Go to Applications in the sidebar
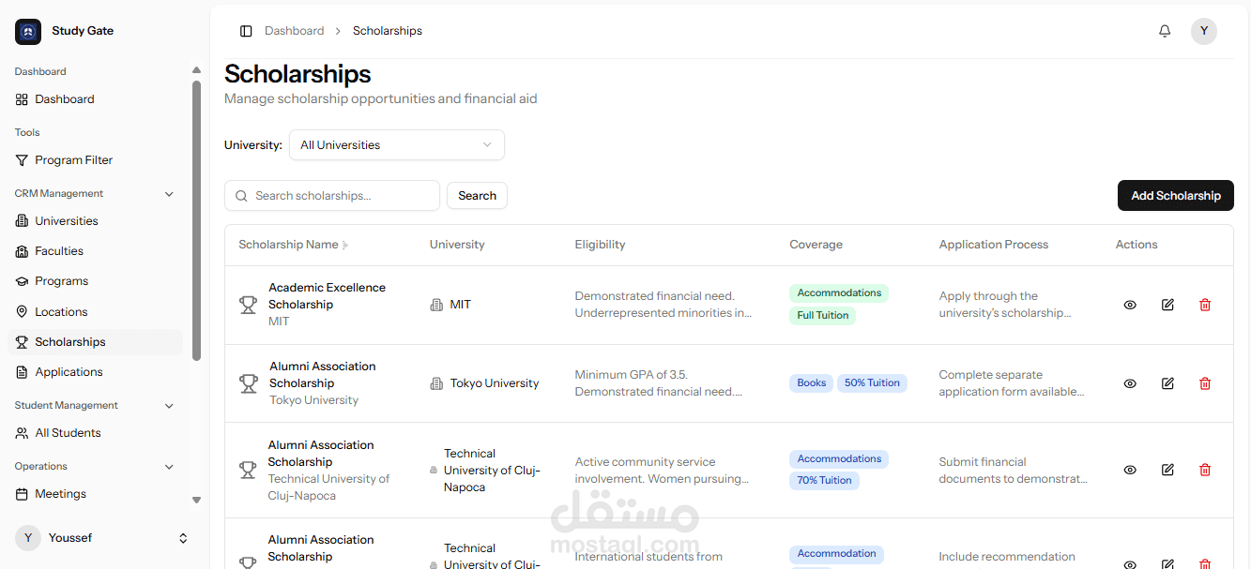The height and width of the screenshot is (569, 1251). coord(69,372)
